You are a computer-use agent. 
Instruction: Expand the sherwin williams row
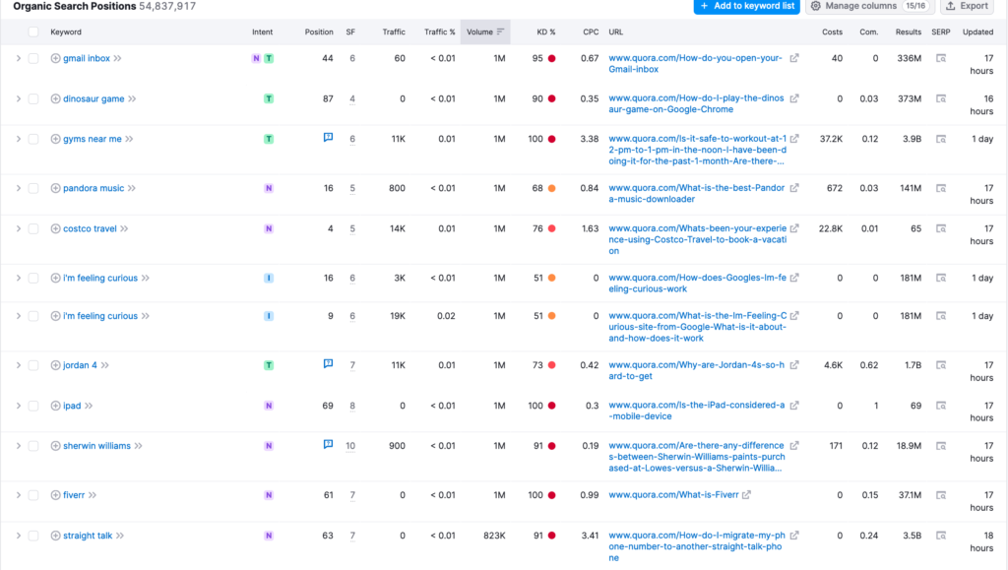click(x=18, y=446)
